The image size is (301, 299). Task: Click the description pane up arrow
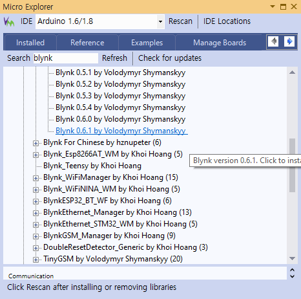[x=292, y=270]
